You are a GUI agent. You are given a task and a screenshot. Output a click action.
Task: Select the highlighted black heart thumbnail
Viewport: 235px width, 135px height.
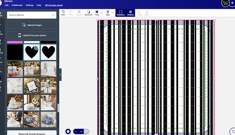pyautogui.click(x=32, y=52)
